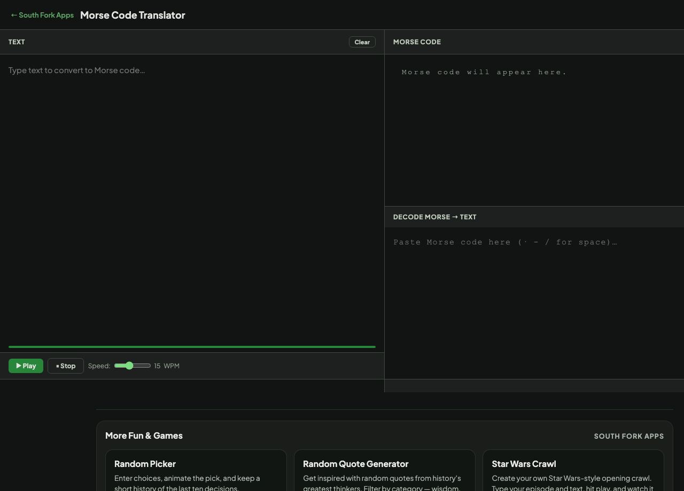684x491 pixels.
Task: Focus the Decode Morse paste field
Action: click(534, 303)
